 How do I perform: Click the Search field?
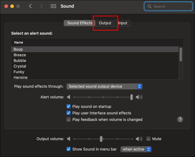click(168, 7)
